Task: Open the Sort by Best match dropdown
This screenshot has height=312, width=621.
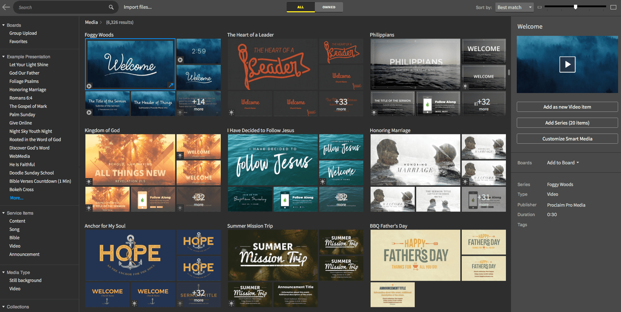Action: (x=515, y=7)
